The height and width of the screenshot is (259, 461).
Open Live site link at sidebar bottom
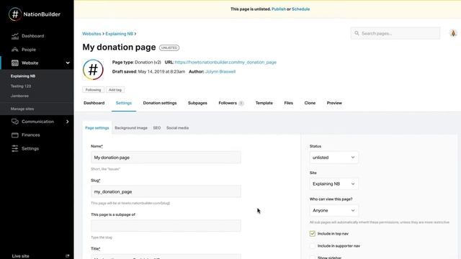[x=21, y=256]
